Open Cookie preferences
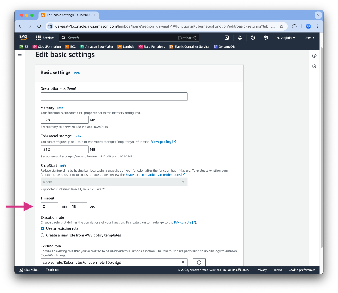This screenshot has height=293, width=338. (302, 270)
